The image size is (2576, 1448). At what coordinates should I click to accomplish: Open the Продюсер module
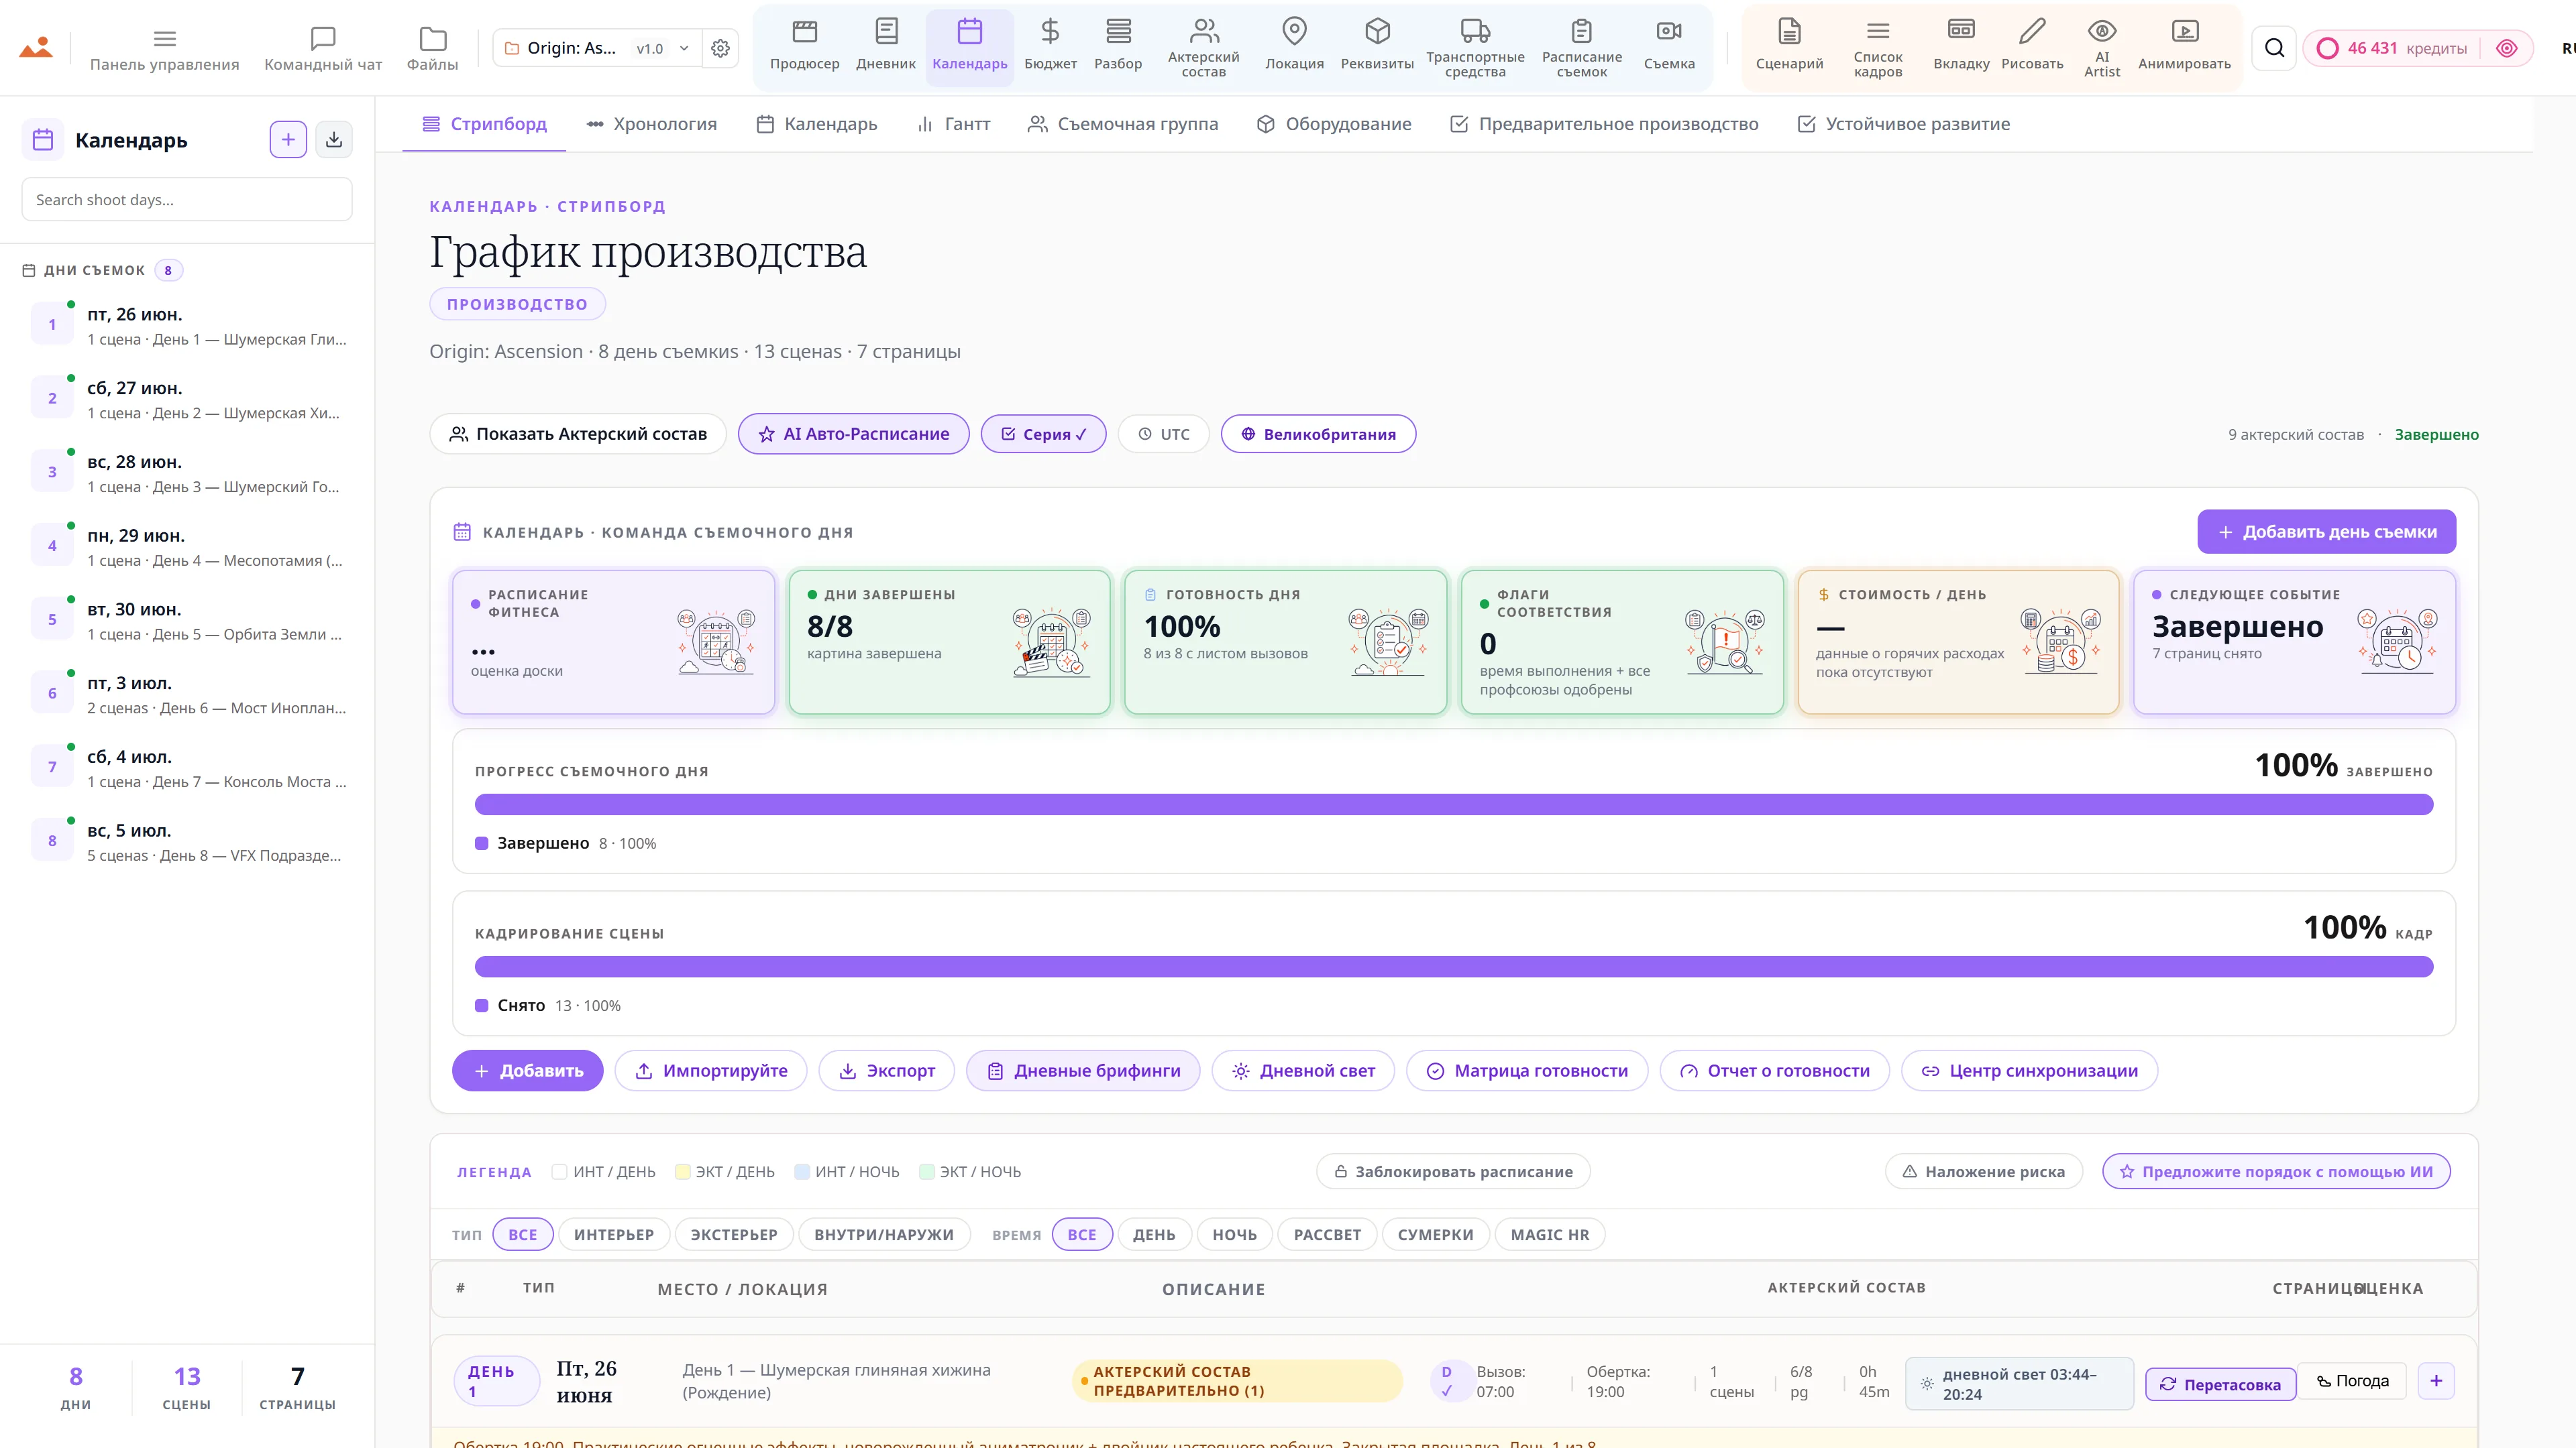point(804,47)
